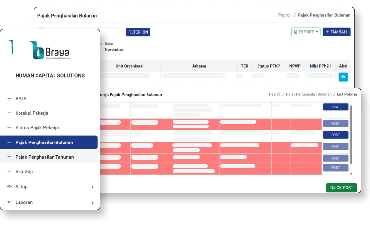
Task: Click the eye view icon in Aksi column
Action: click(x=343, y=77)
